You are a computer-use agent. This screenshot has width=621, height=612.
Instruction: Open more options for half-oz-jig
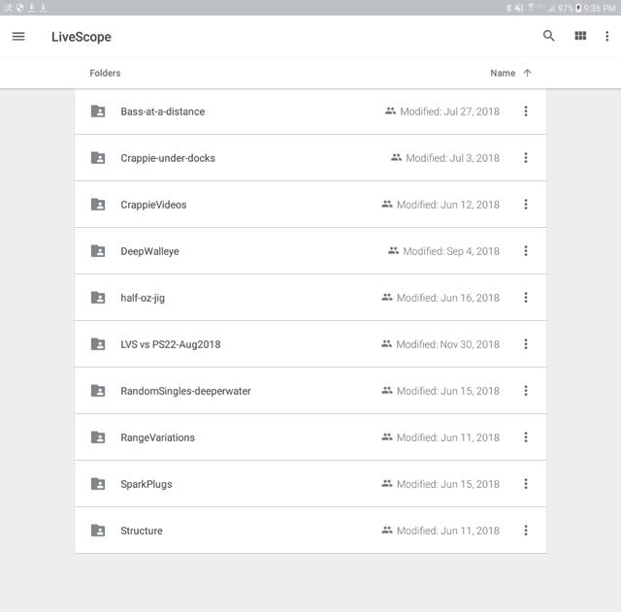[x=526, y=298]
